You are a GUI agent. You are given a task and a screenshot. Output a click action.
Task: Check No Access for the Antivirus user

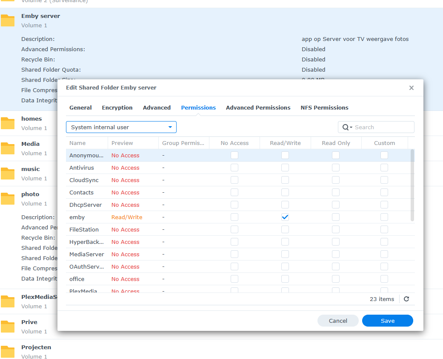point(234,168)
